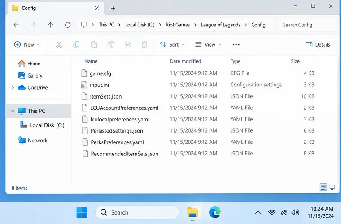This screenshot has height=224, width=341.
Task: Click the Share icon in toolbar
Action: click(x=128, y=45)
